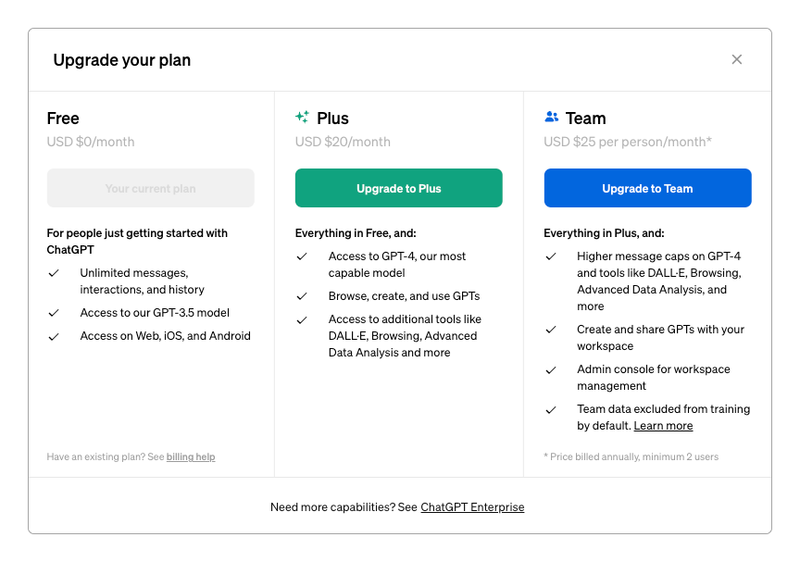Click the Team plan heading

(586, 119)
